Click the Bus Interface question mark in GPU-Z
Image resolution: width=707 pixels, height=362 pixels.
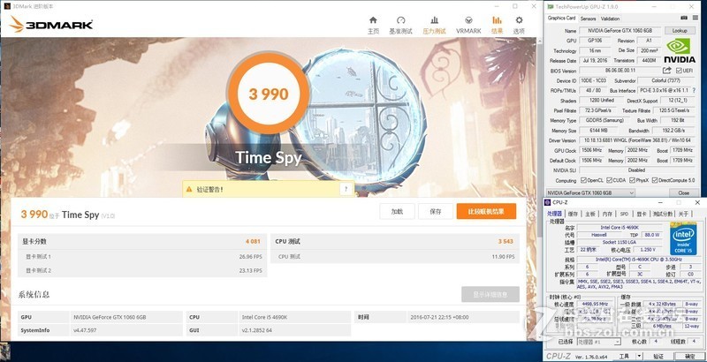[x=695, y=90]
